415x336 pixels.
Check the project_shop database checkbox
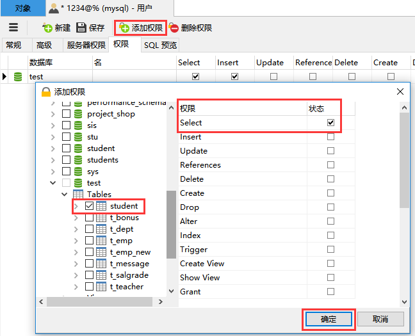(x=66, y=114)
